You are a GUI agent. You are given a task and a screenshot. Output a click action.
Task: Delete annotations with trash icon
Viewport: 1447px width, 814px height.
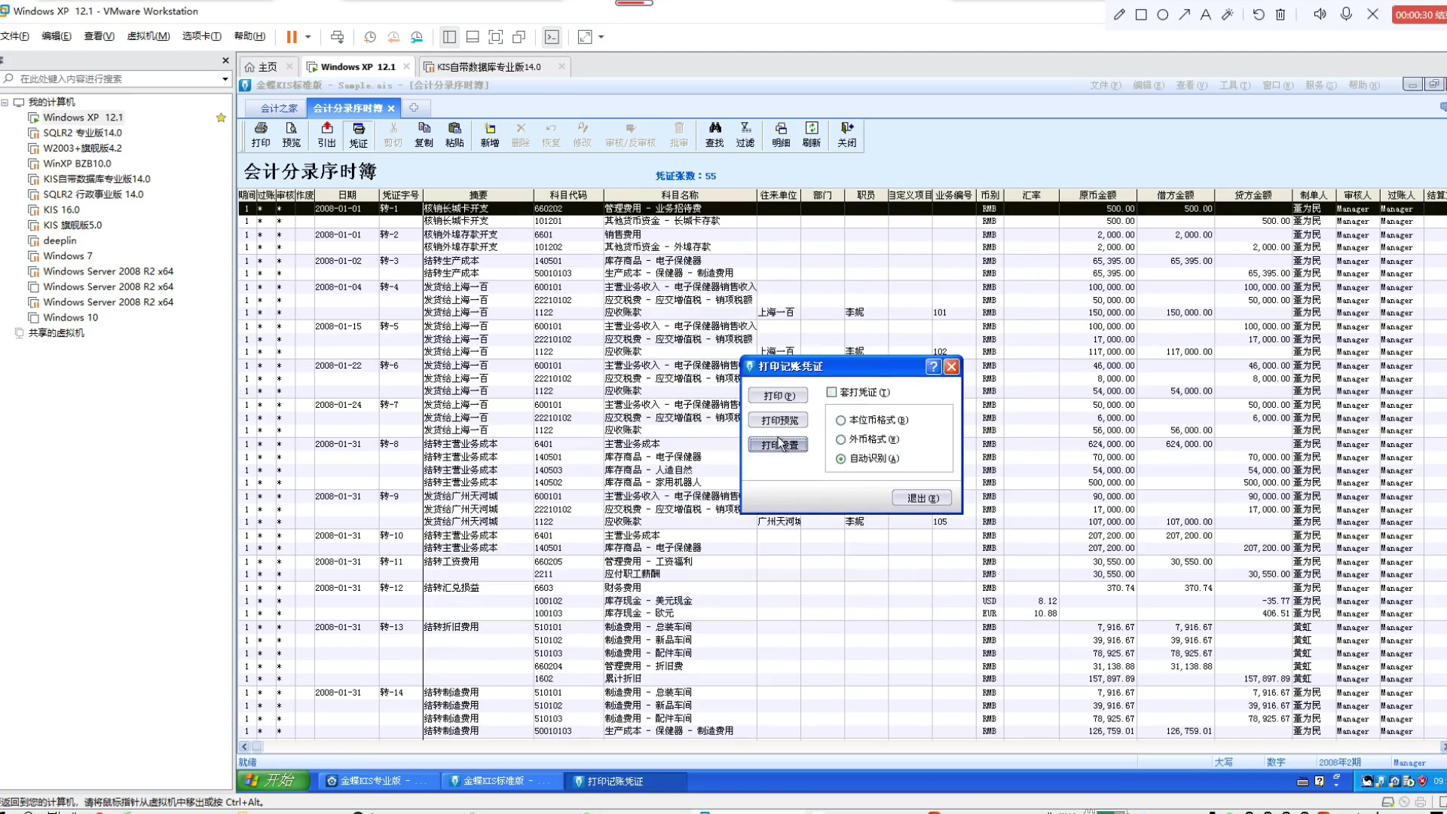pyautogui.click(x=1280, y=14)
